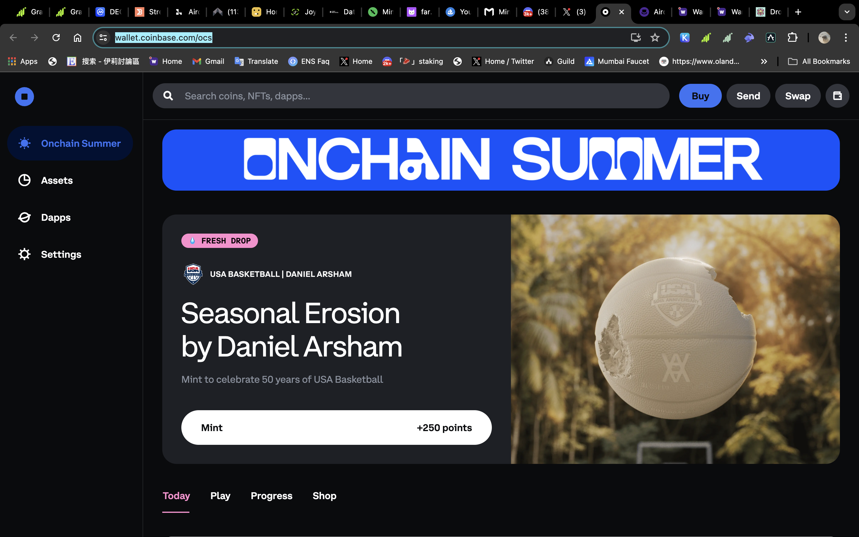Switch to the Play tab
The image size is (859, 537).
click(x=220, y=496)
